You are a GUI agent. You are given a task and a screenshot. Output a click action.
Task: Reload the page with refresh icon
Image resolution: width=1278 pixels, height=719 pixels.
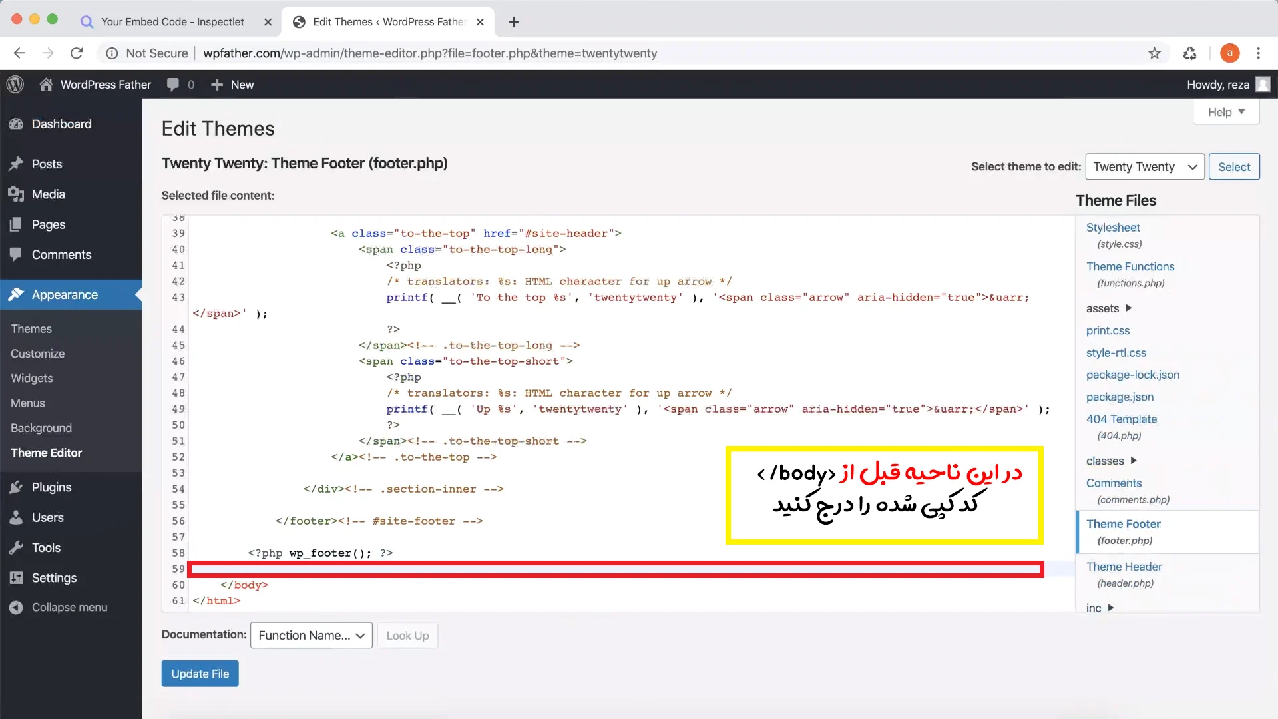[x=77, y=53]
